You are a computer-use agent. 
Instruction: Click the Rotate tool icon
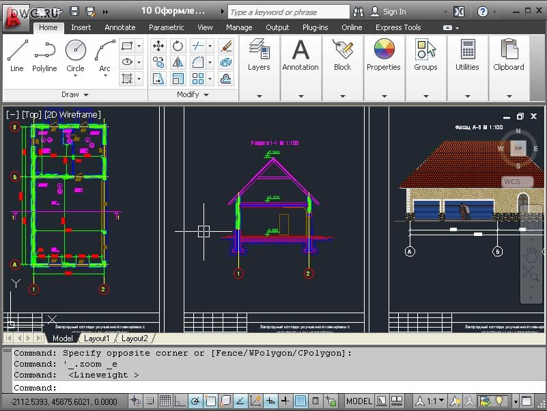tap(178, 46)
